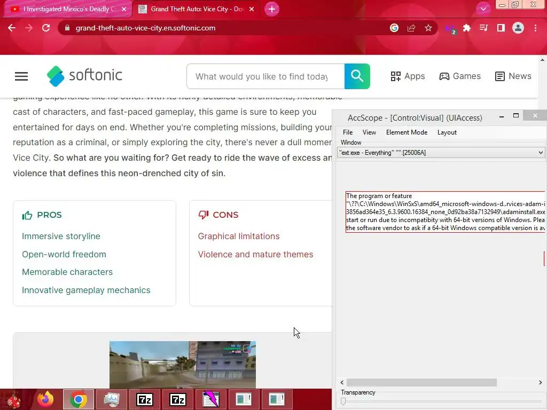
Task: Share this page via share icon
Action: (411, 28)
